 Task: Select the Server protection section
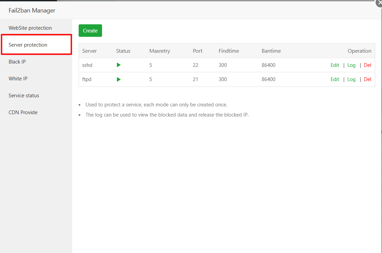point(27,45)
